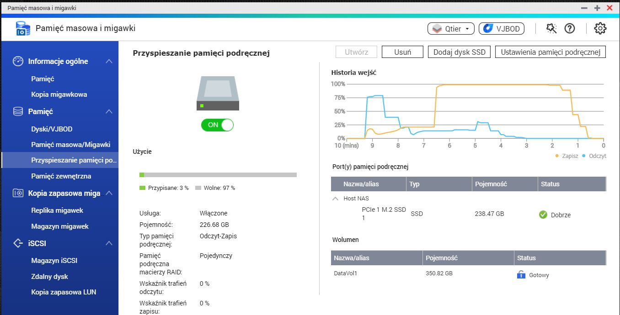Screen dimensions: 620x315
Task: Open Pamięć masowa/Migawki page
Action: pos(71,145)
